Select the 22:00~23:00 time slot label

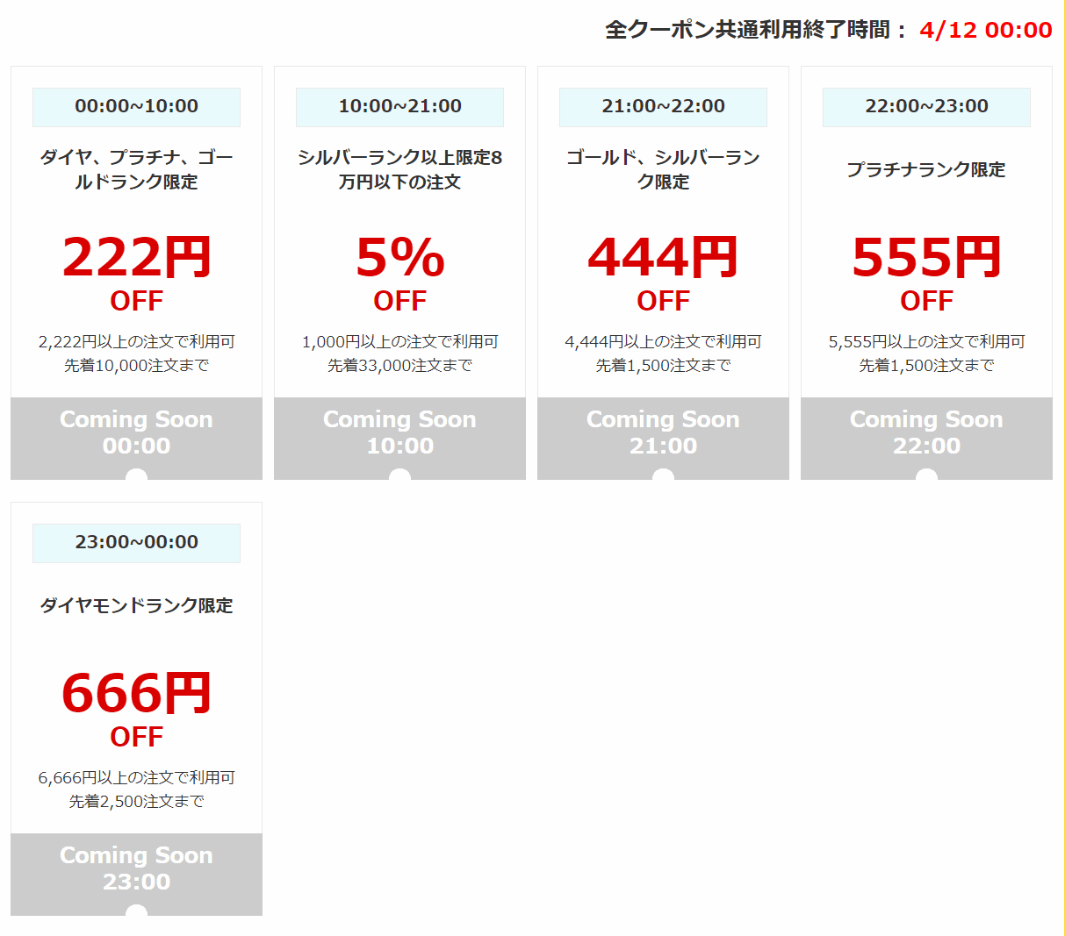926,107
